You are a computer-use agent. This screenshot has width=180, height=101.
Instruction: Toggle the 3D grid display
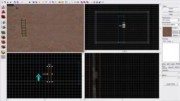(x=5, y=2)
